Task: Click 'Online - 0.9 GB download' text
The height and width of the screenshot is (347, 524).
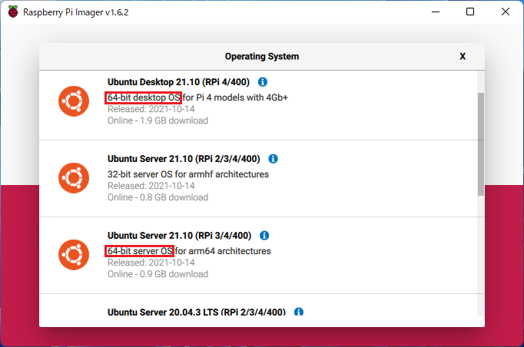Action: [x=158, y=274]
